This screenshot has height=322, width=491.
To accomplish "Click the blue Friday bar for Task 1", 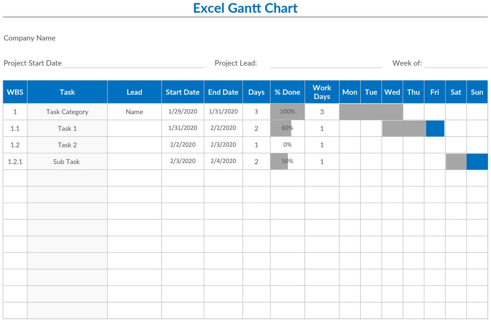I will [x=435, y=128].
